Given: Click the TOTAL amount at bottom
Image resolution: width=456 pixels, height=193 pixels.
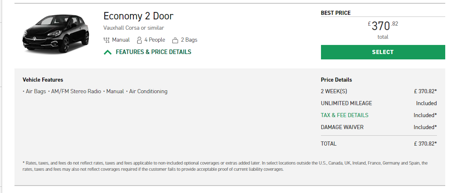Looking at the screenshot, I should [x=425, y=144].
